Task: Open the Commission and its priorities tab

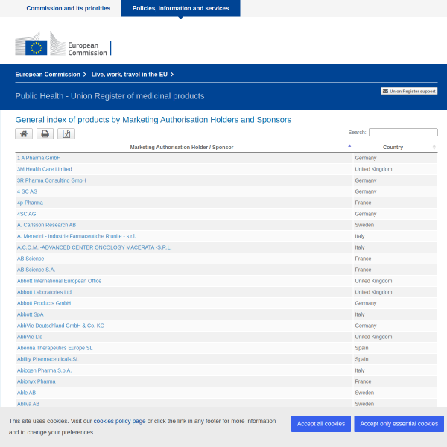Action: click(68, 8)
